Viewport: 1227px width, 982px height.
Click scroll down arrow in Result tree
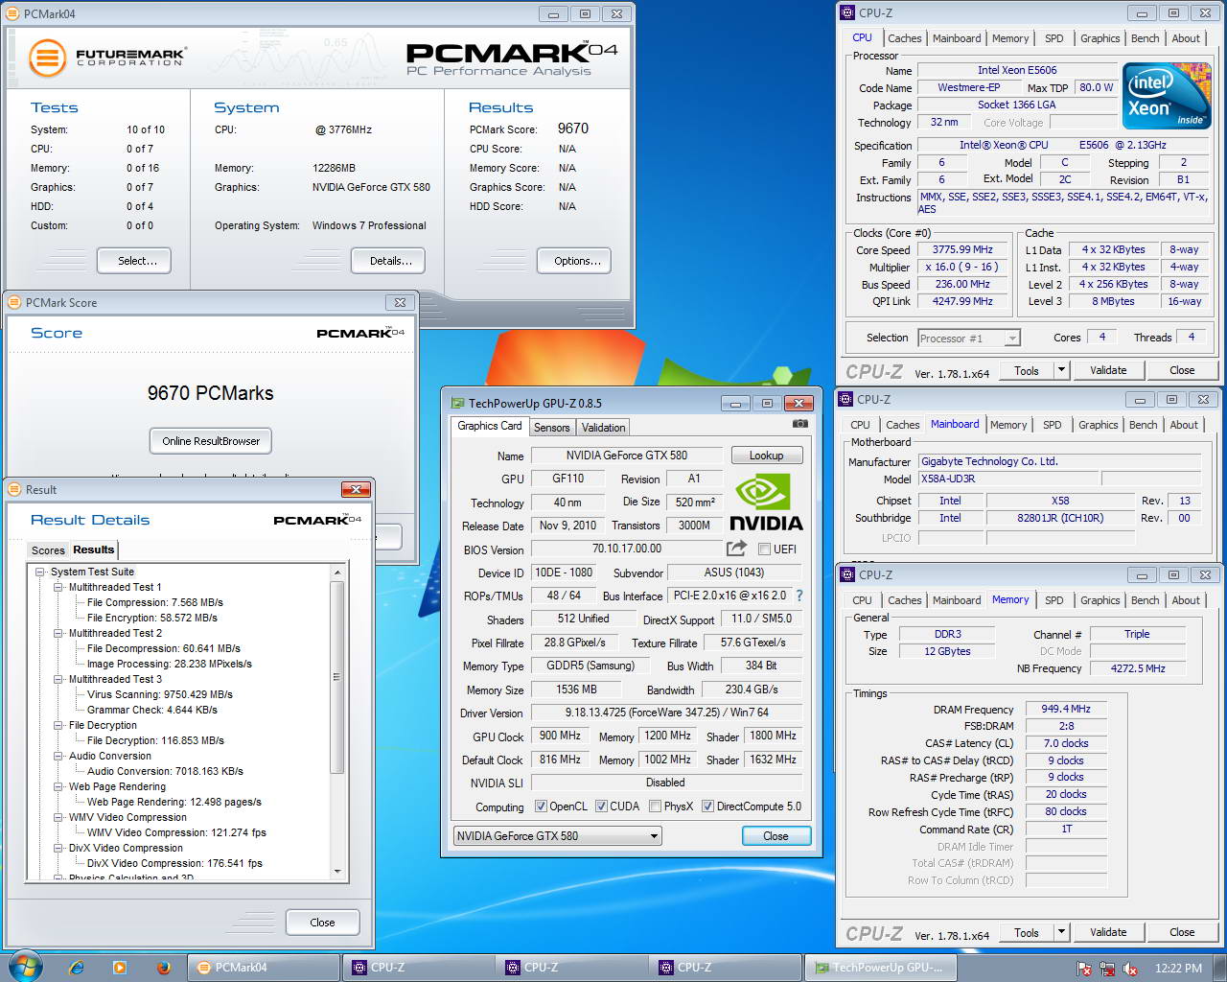[337, 870]
